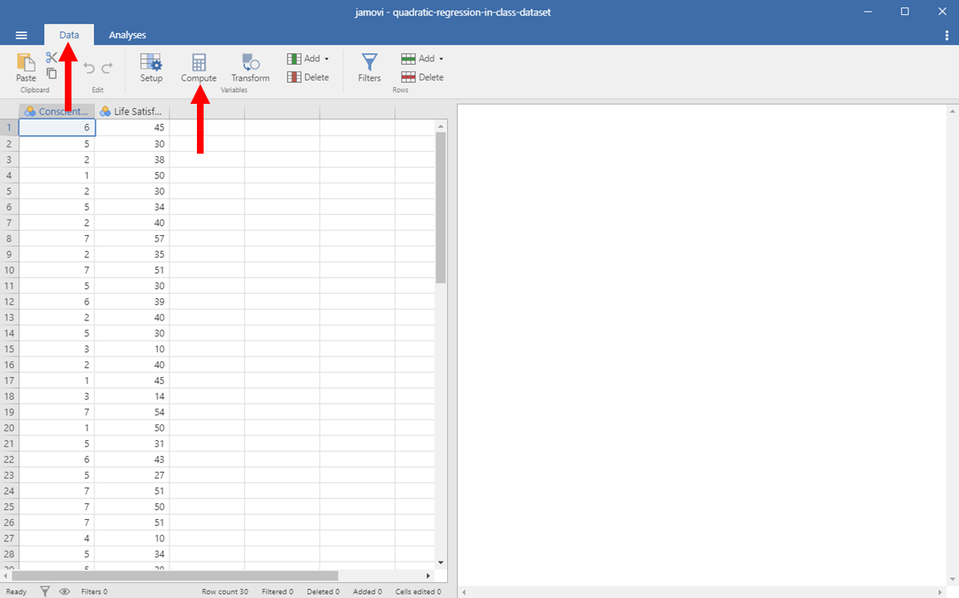Click the Redo arrow icon

coord(107,69)
